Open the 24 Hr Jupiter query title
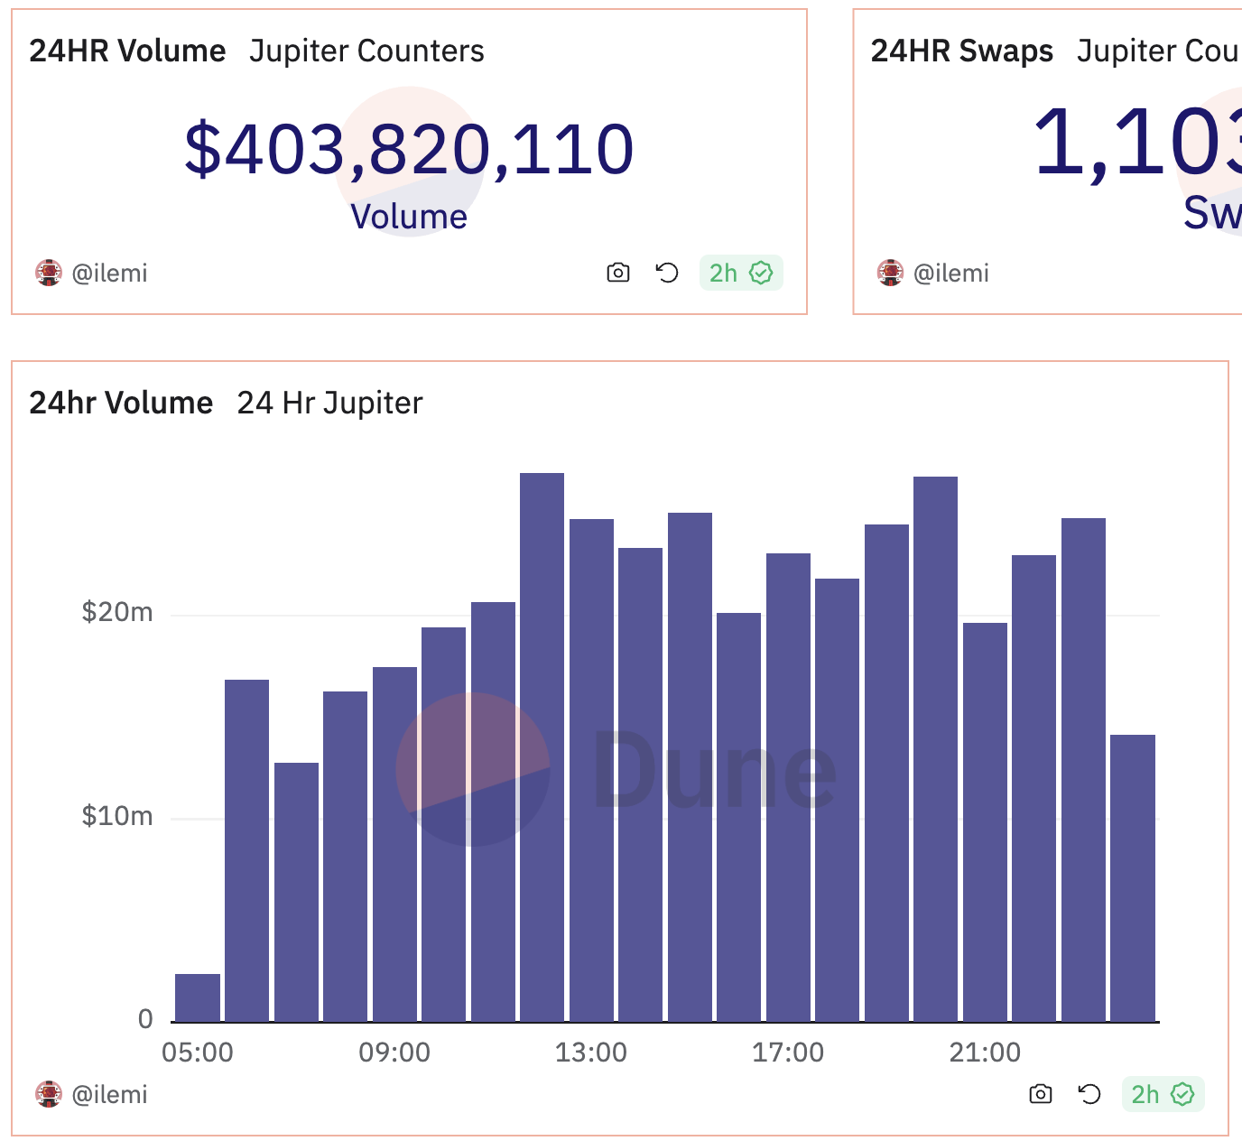This screenshot has width=1242, height=1141. click(329, 403)
